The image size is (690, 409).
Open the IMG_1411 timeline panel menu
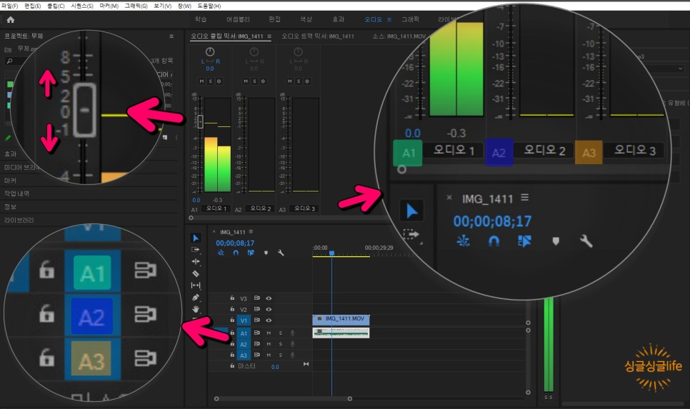pyautogui.click(x=251, y=232)
